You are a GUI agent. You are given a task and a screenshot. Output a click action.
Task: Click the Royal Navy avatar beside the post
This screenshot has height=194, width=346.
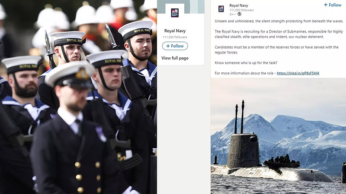[221, 9]
